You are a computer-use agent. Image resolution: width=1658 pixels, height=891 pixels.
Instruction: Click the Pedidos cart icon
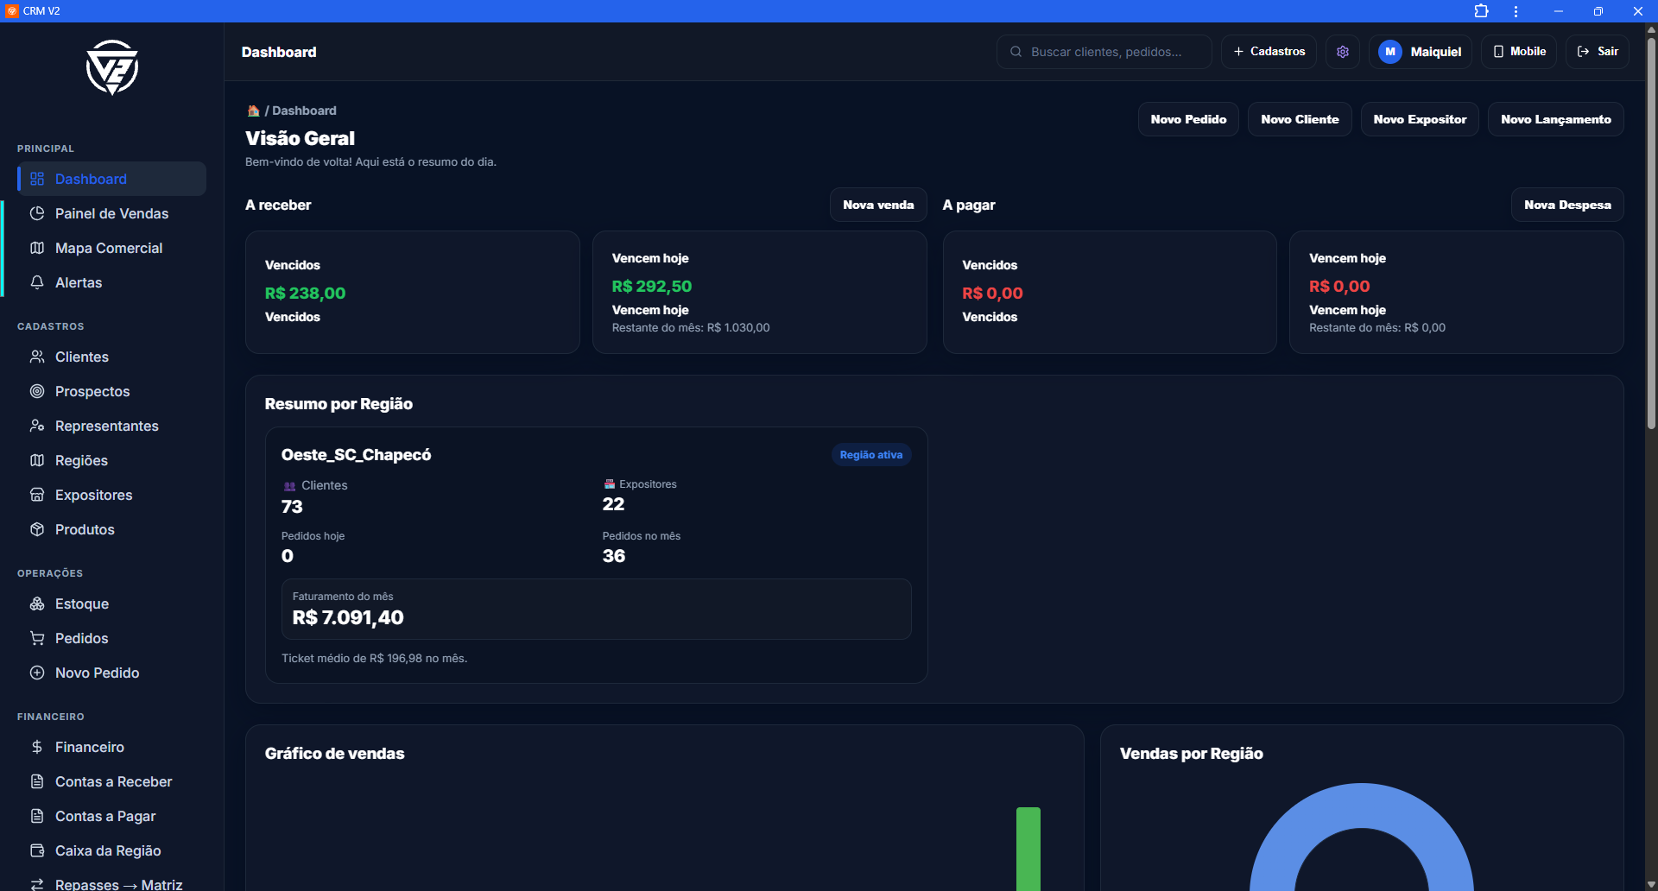click(x=37, y=638)
